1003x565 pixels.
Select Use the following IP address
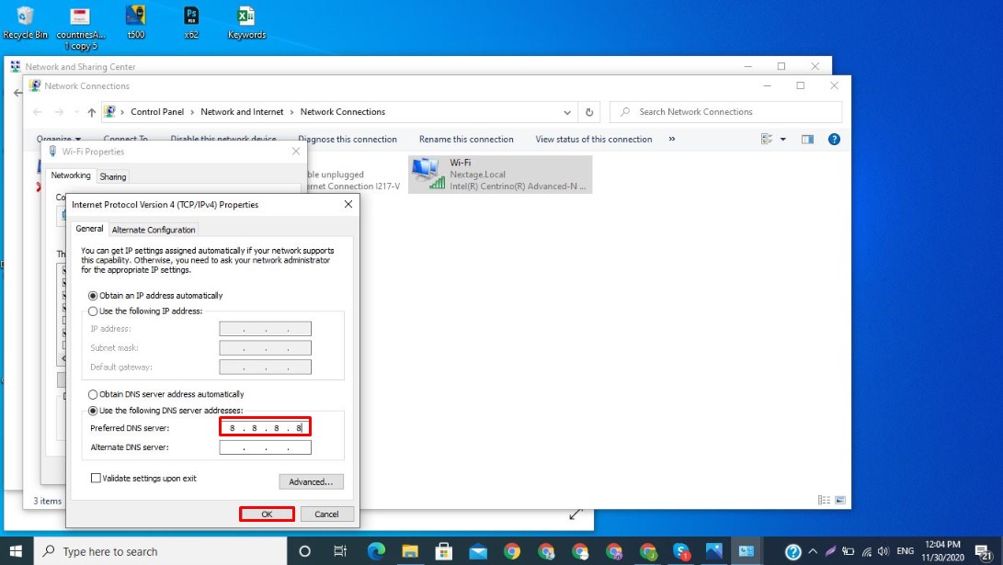click(x=91, y=309)
